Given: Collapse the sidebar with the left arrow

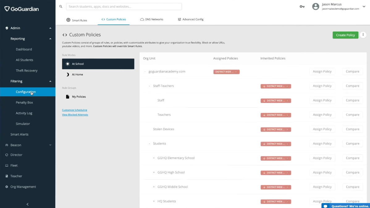Looking at the screenshot, I should [x=27, y=204].
